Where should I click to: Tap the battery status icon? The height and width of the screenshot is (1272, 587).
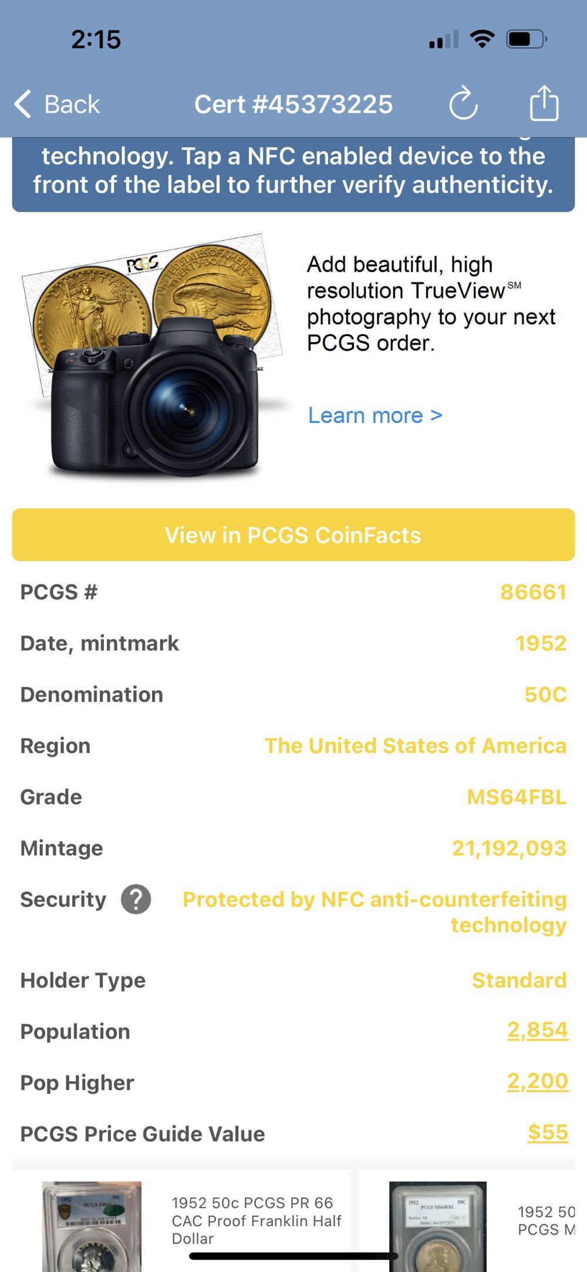pos(527,39)
